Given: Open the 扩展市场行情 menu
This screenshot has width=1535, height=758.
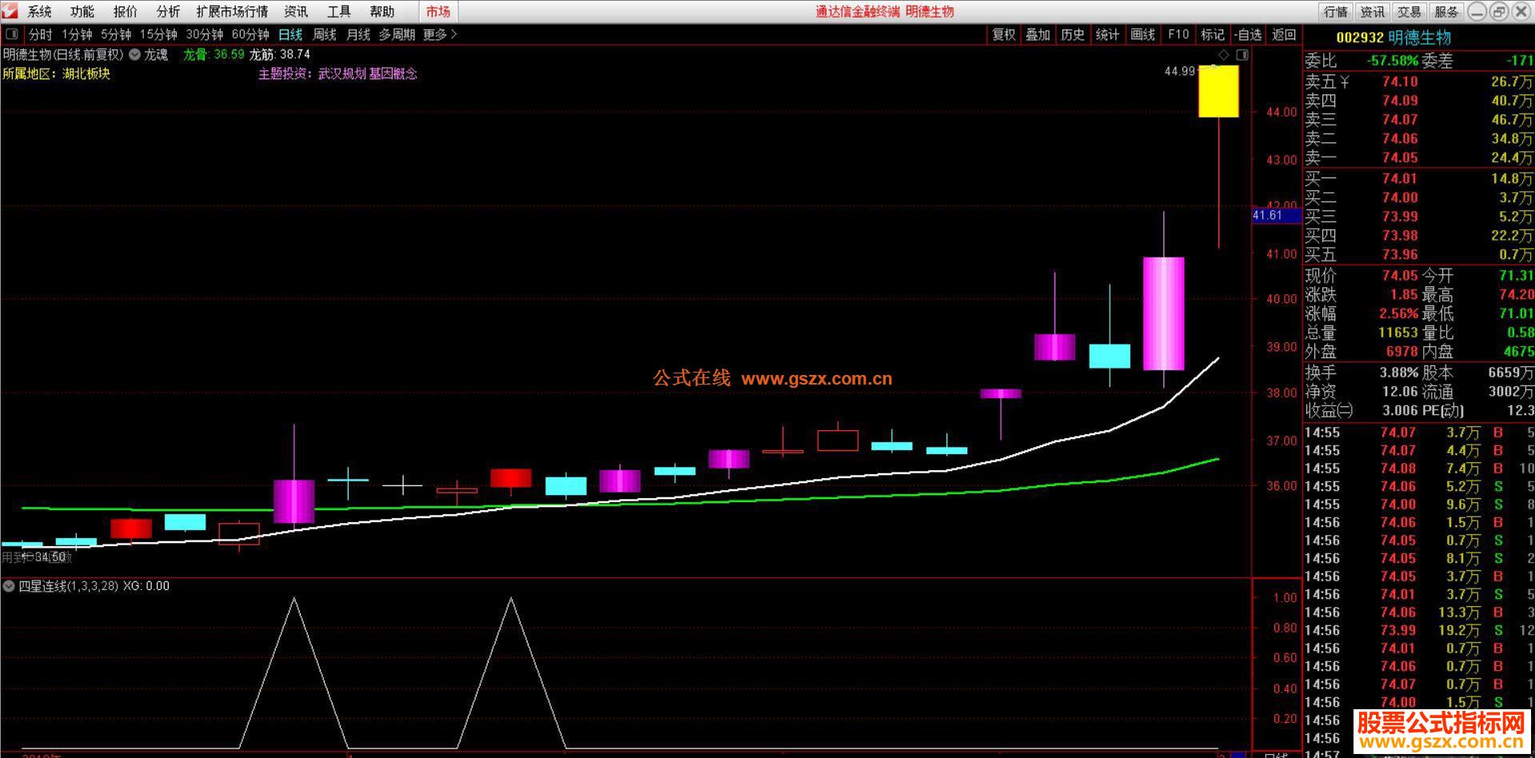Looking at the screenshot, I should pyautogui.click(x=232, y=11).
